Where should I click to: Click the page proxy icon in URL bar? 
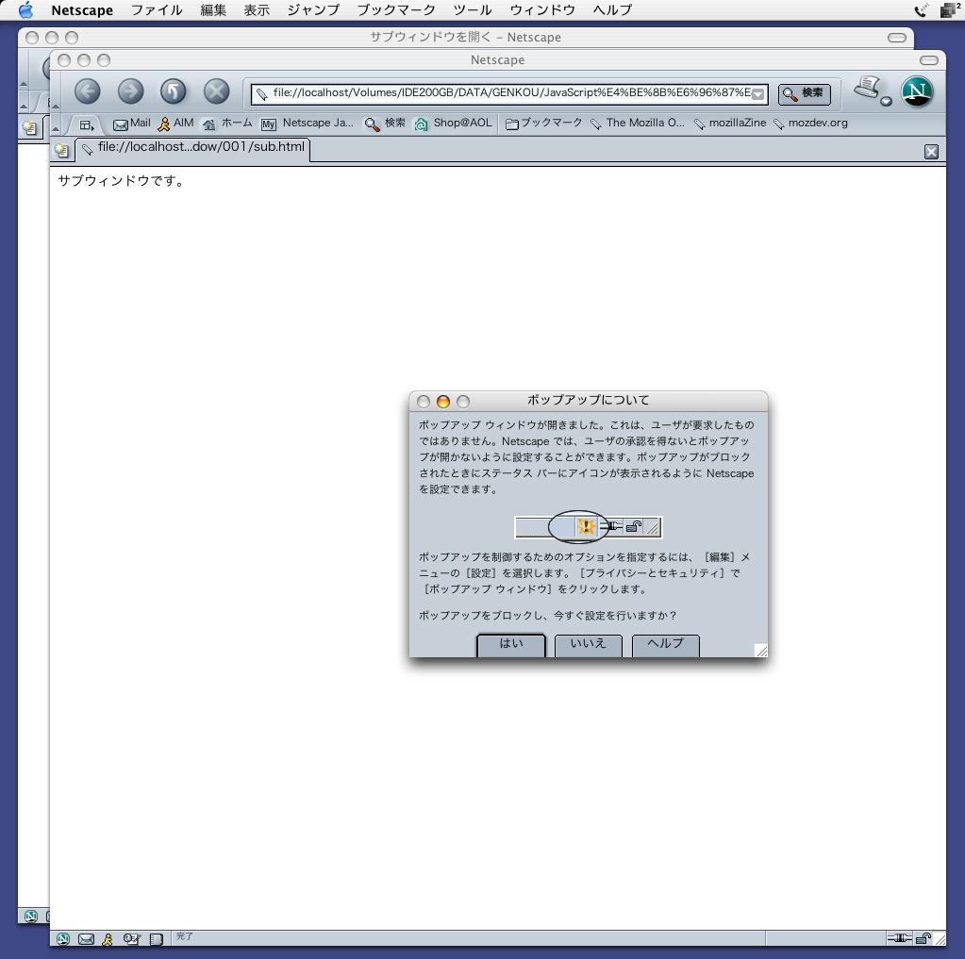tap(262, 94)
